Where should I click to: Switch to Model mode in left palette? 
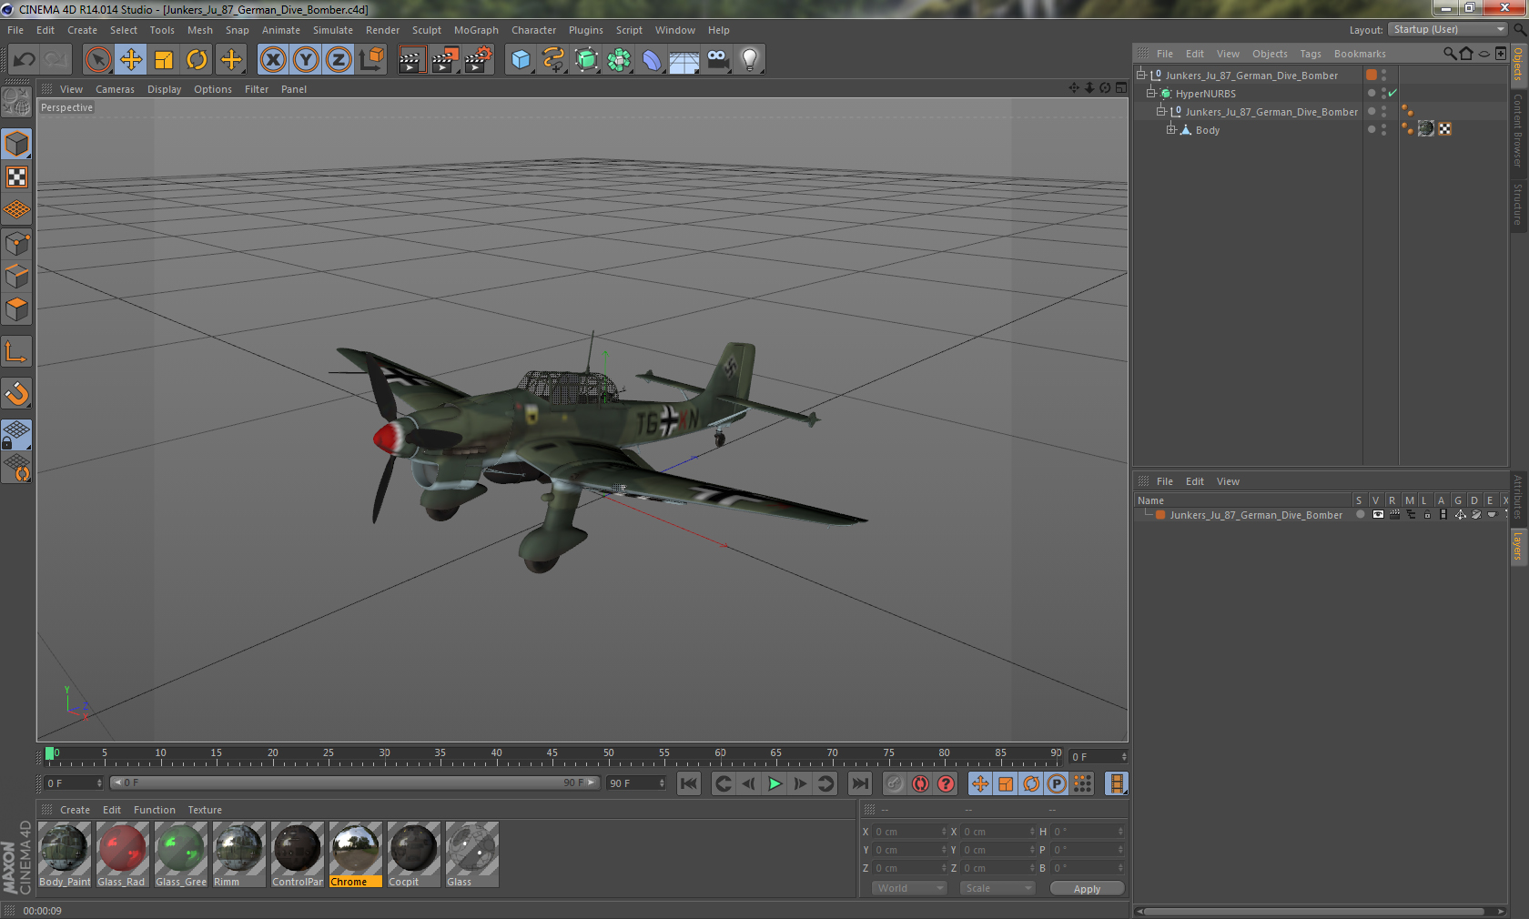pyautogui.click(x=17, y=144)
